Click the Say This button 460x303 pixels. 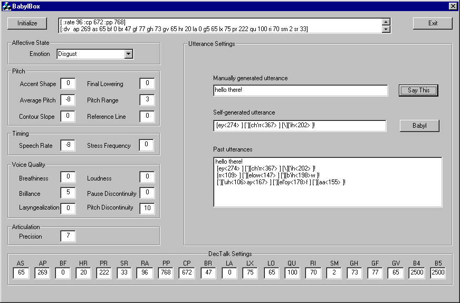coord(418,90)
